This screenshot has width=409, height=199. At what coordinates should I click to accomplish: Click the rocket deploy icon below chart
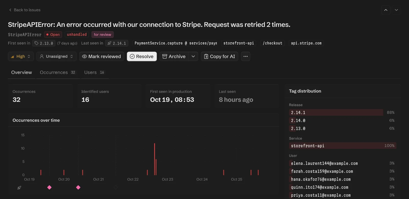[x=19, y=188]
